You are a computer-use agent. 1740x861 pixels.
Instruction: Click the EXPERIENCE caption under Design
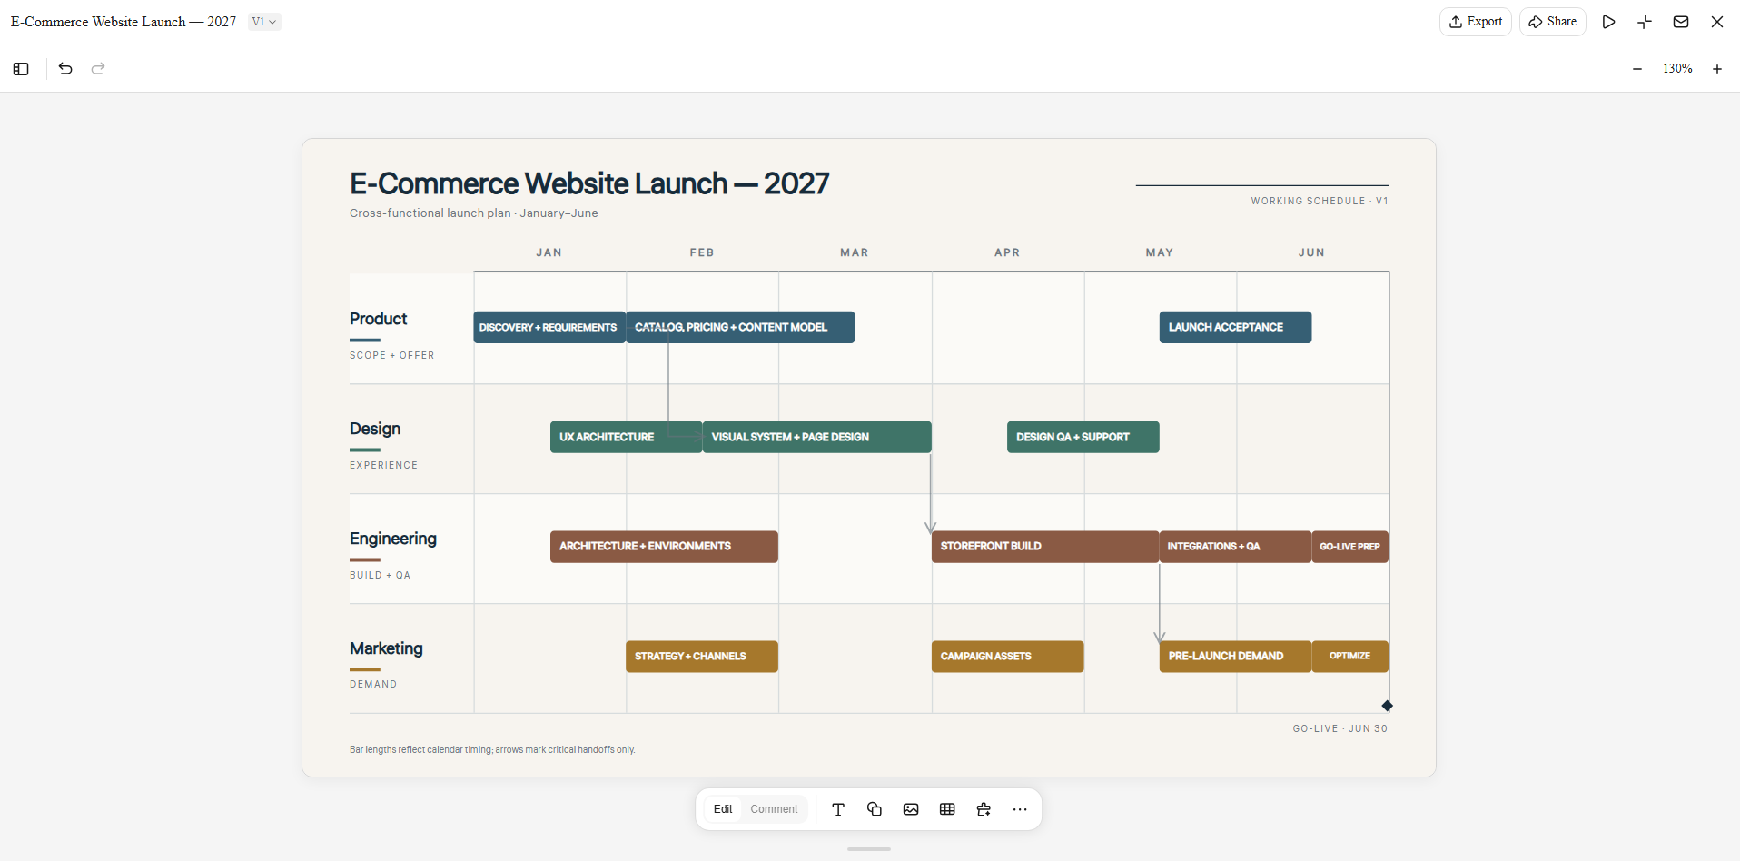384,465
